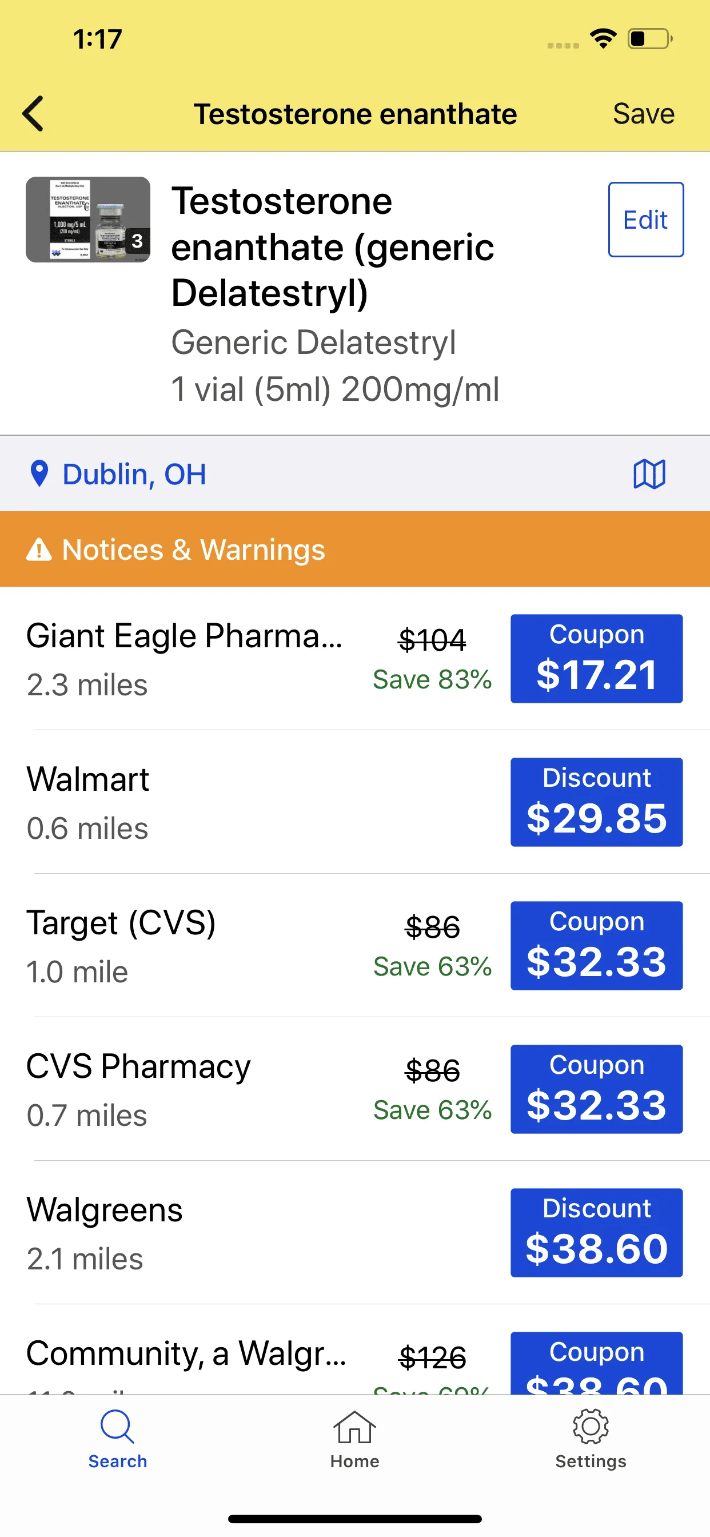
Task: Tap the back chevron arrow
Action: click(33, 113)
